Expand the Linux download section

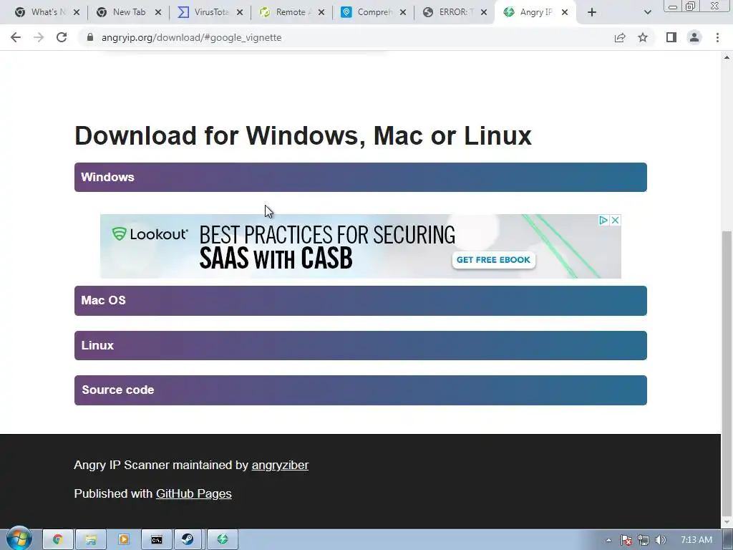pos(361,346)
